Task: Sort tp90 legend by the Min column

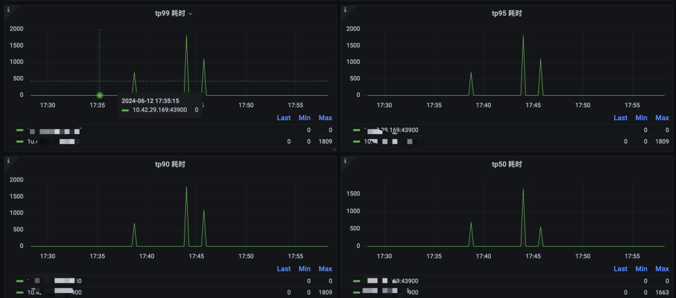Action: coord(304,269)
